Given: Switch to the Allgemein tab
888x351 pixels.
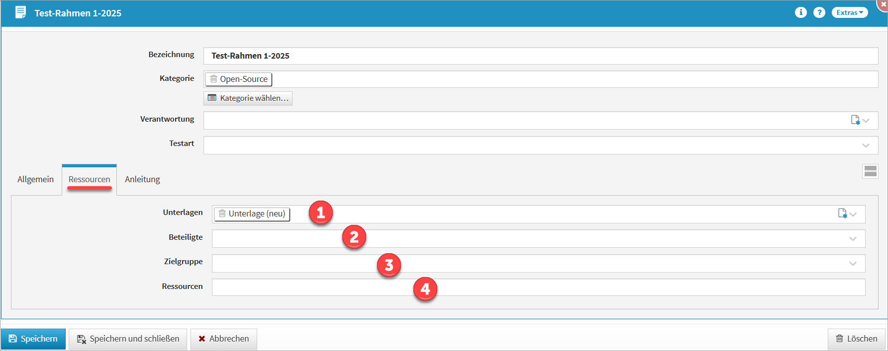Looking at the screenshot, I should pyautogui.click(x=35, y=179).
